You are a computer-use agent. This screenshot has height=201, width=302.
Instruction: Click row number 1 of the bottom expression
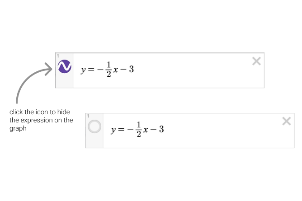87,116
